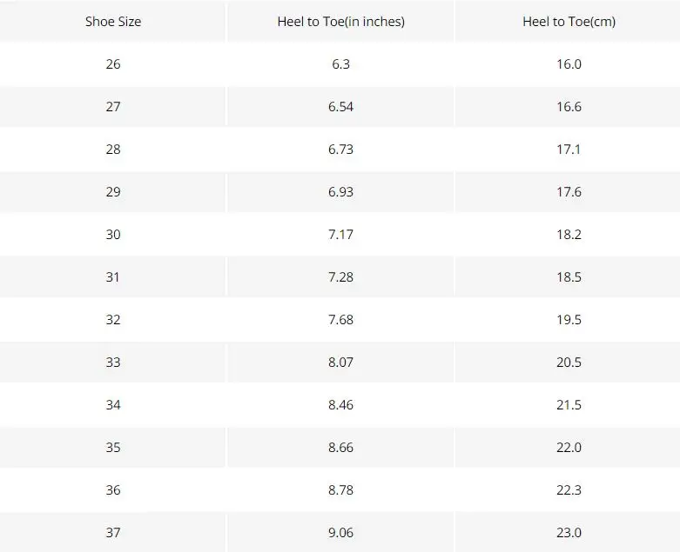680x552 pixels.
Task: Select the shoe size 28 cell
Action: click(x=113, y=150)
